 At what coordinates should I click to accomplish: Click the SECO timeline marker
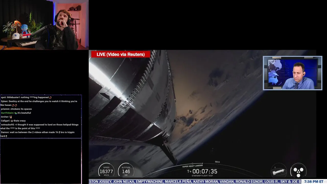pos(217,162)
